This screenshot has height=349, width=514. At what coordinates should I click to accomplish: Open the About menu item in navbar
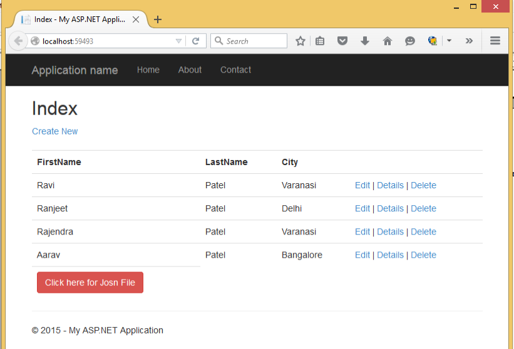coord(190,70)
